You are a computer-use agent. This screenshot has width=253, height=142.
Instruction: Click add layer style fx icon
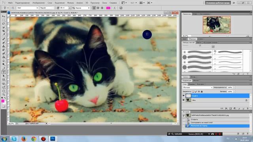[226, 108]
